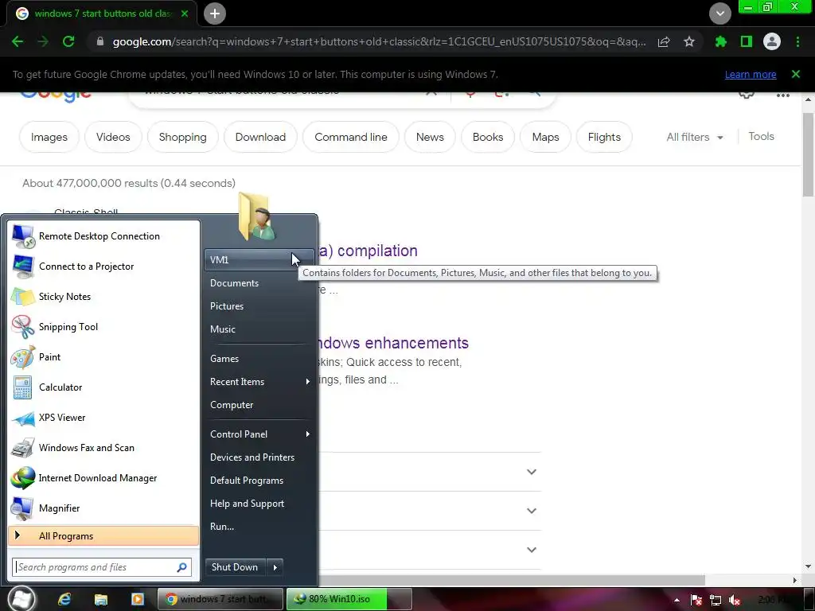Click Chrome forward arrow
Screen dimensions: 815x611
(x=43, y=41)
